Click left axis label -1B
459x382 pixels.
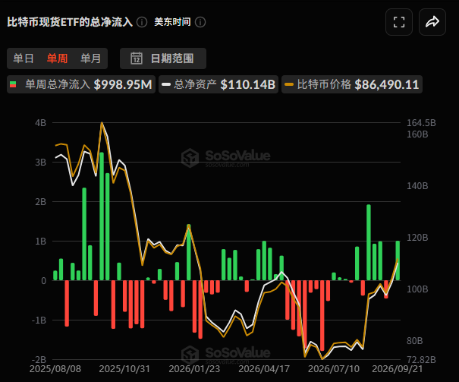(39, 320)
